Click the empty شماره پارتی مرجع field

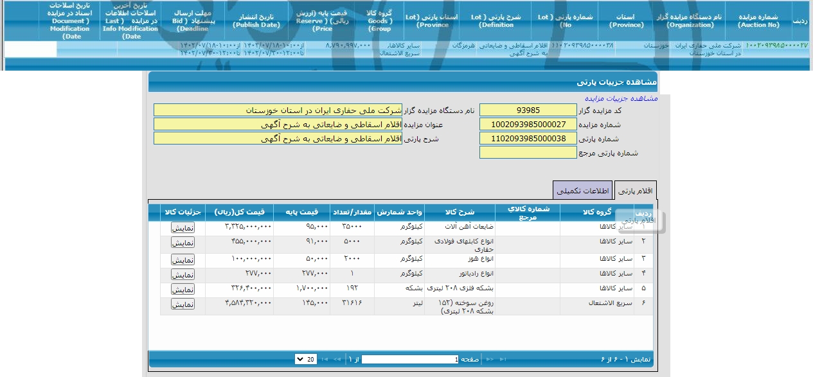coord(528,152)
